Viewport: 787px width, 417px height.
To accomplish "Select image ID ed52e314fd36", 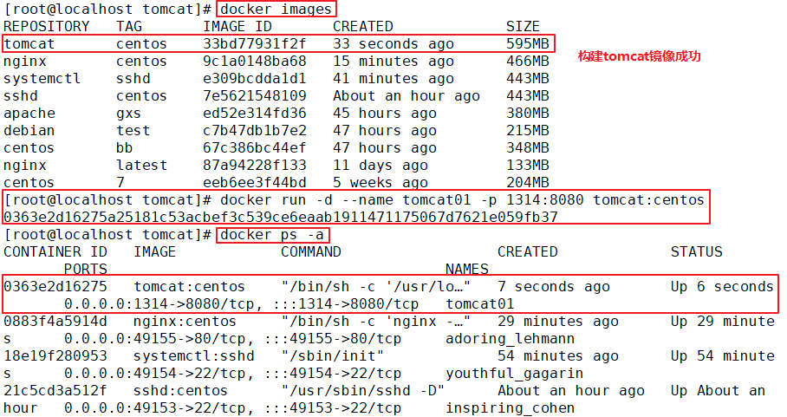I will pyautogui.click(x=255, y=114).
